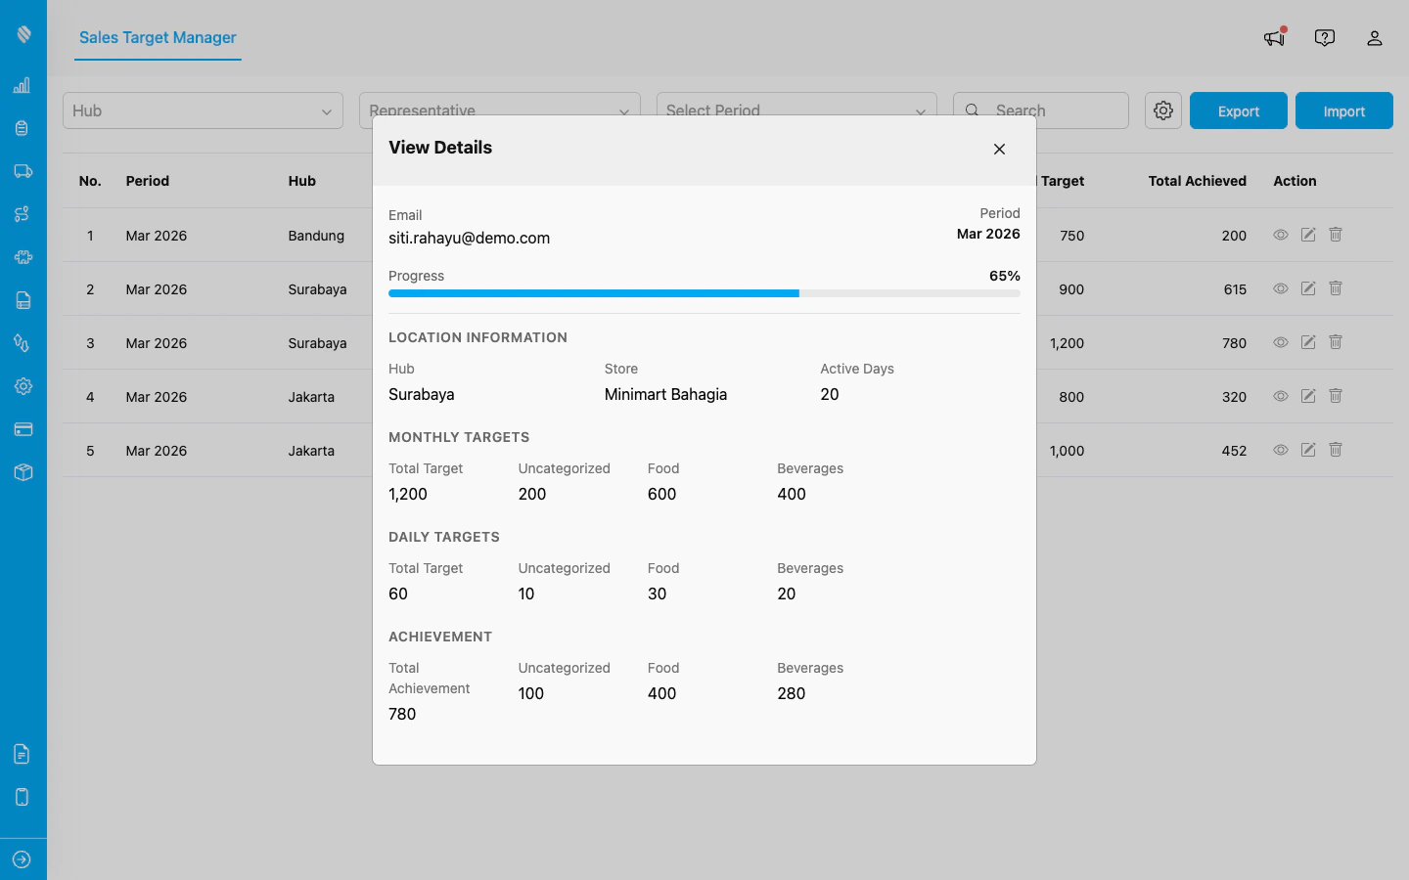Click the Import button
This screenshot has width=1409, height=880.
pyautogui.click(x=1343, y=110)
